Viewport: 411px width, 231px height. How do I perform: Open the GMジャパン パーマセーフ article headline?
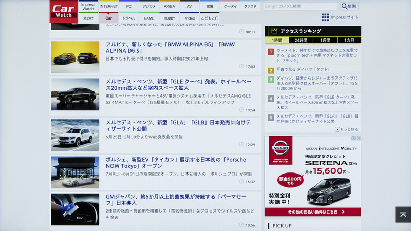pyautogui.click(x=176, y=200)
